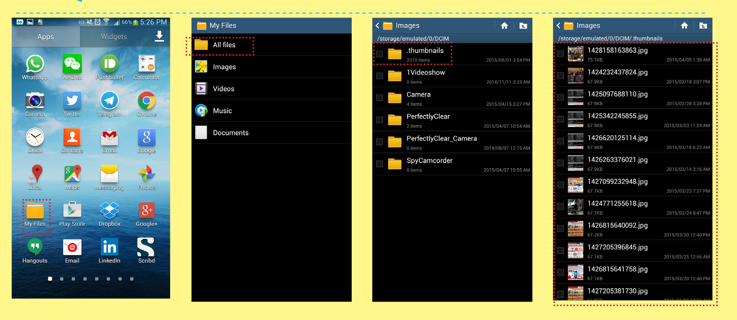Image resolution: width=737 pixels, height=320 pixels.
Task: Go back using arrow in DCIM header
Action: [377, 26]
